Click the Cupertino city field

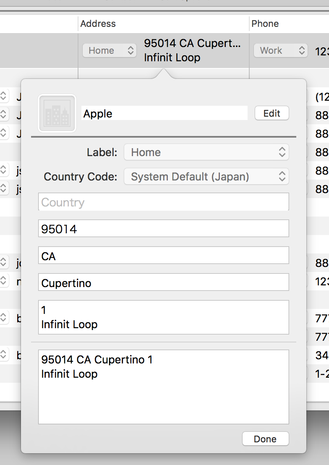(164, 282)
